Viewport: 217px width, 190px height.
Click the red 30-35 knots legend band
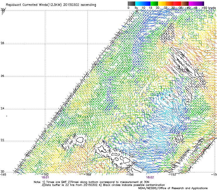tap(177, 4)
